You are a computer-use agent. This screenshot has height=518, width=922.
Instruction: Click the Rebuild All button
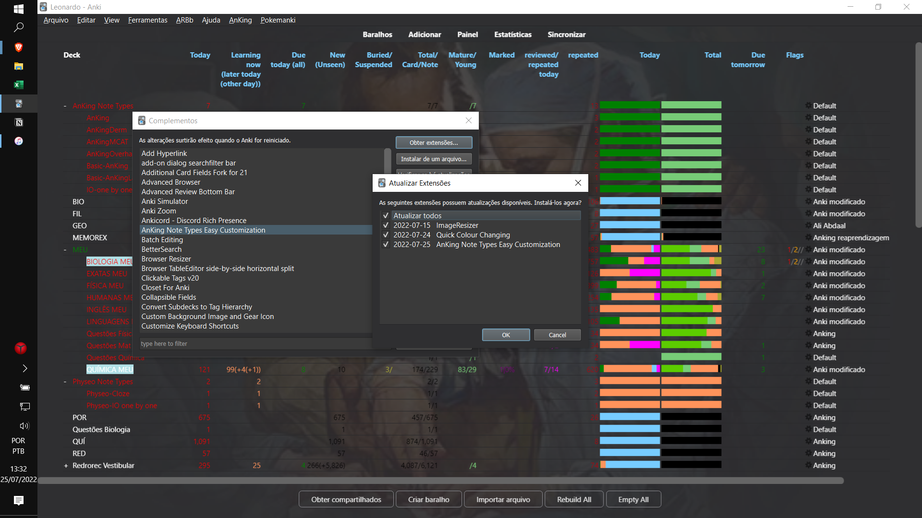(x=574, y=499)
